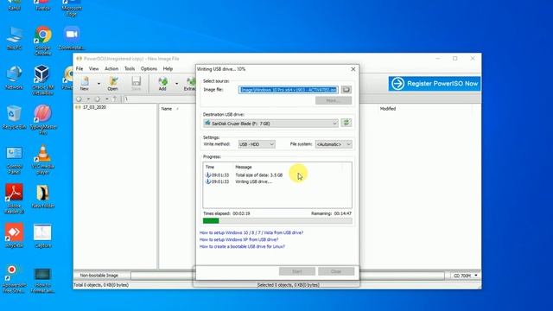Click the Control Panel desktop icon
This screenshot has height=311, width=553.
[x=15, y=161]
